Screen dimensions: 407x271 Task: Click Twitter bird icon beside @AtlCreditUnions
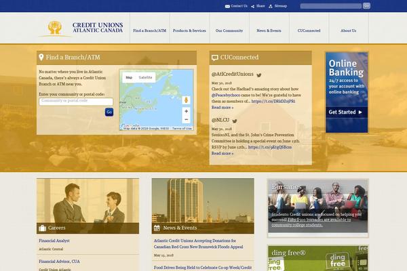click(258, 75)
